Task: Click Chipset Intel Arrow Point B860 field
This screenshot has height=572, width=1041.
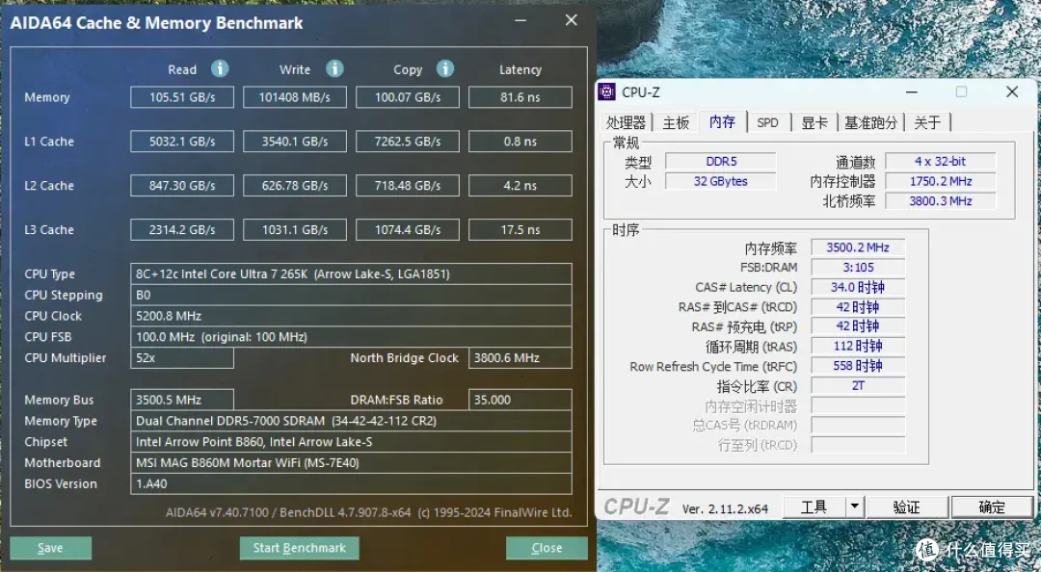Action: coord(351,442)
